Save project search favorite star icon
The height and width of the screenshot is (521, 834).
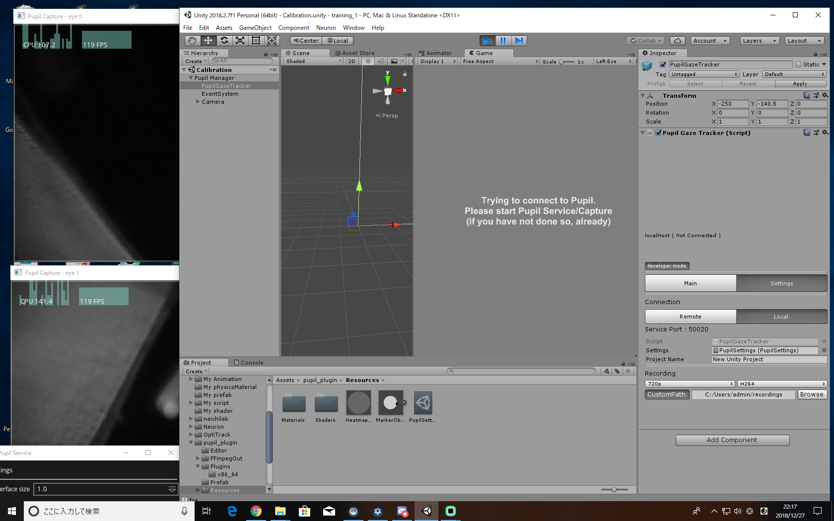coord(628,371)
